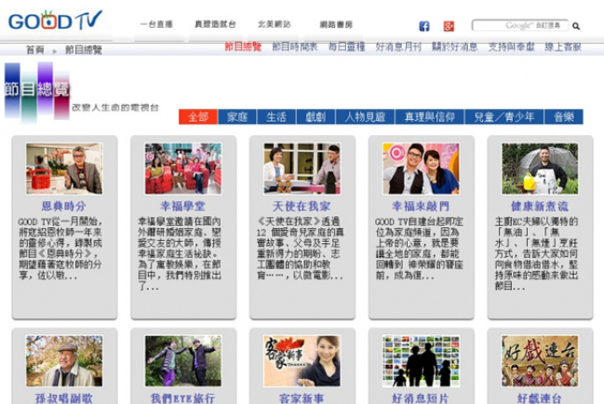Open the 健康新煮流 program thumbnail
This screenshot has height=404, width=604.
point(540,168)
